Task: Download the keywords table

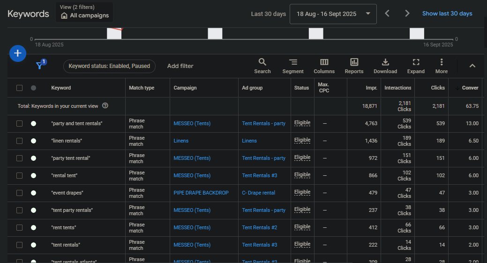Action: click(385, 66)
